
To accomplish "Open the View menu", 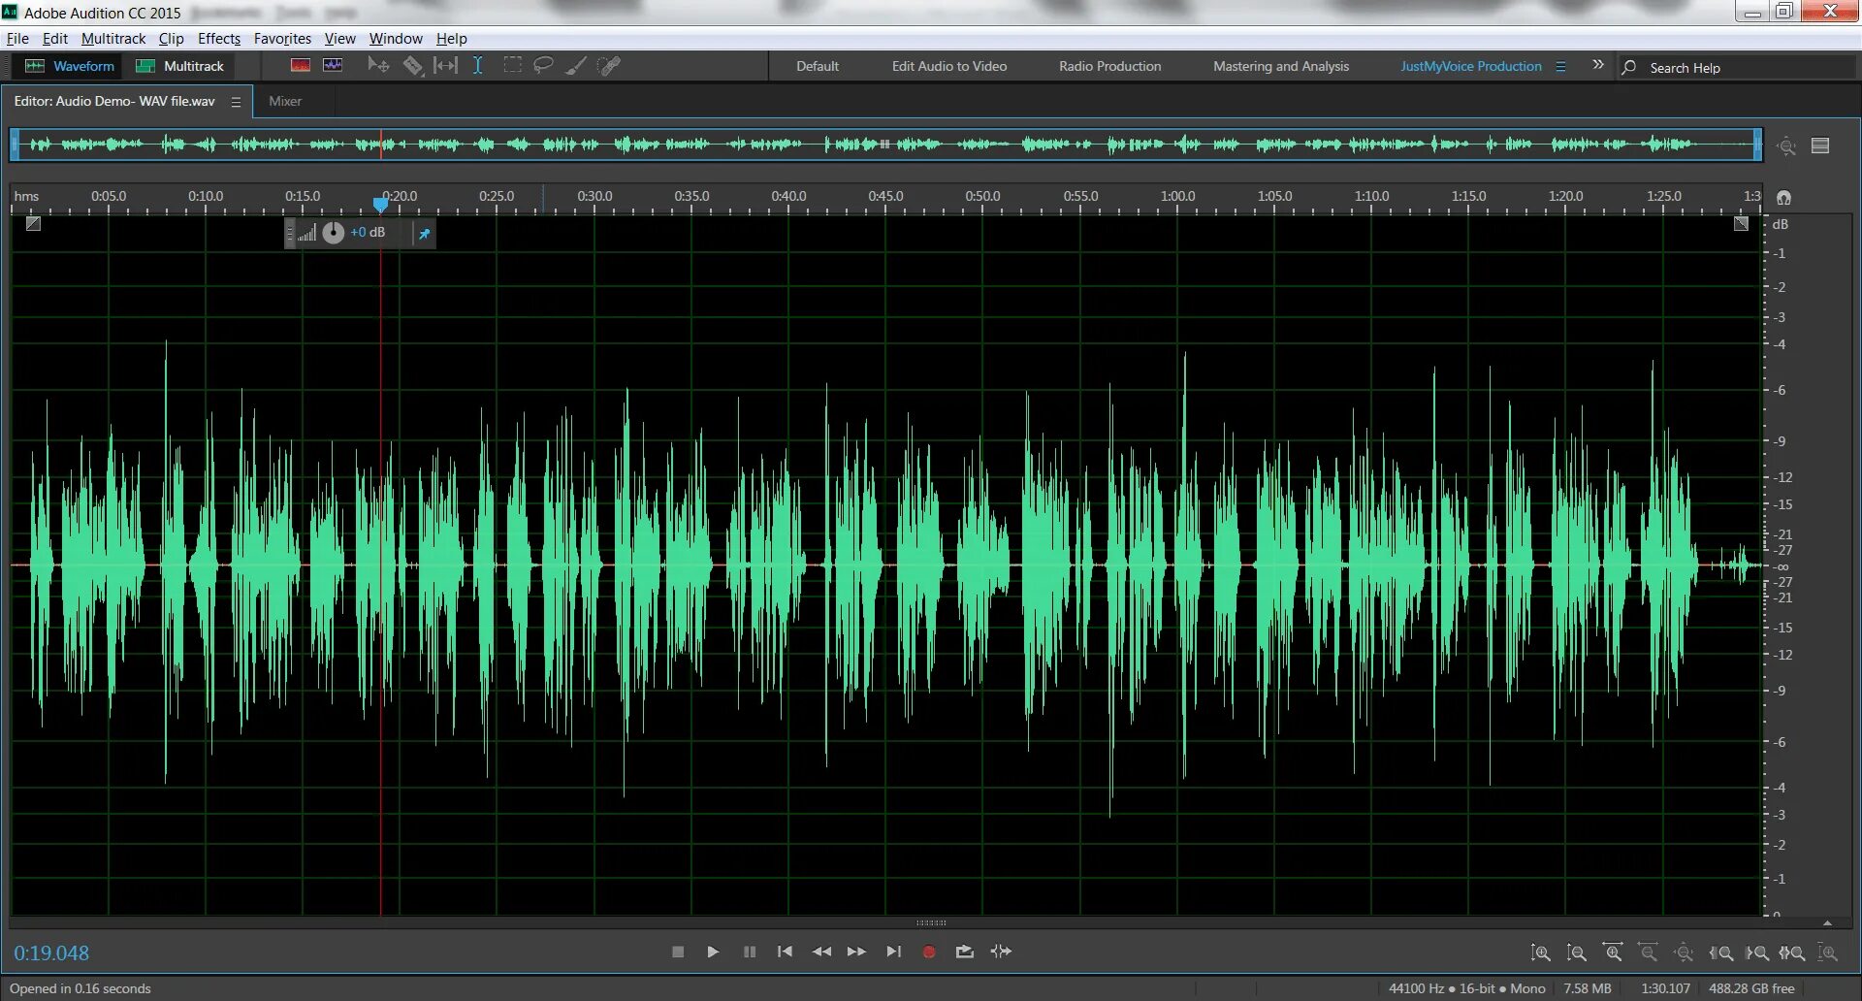I will point(339,38).
